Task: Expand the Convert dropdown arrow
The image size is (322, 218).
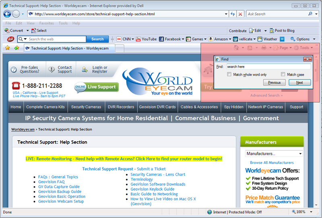Action: [27, 31]
